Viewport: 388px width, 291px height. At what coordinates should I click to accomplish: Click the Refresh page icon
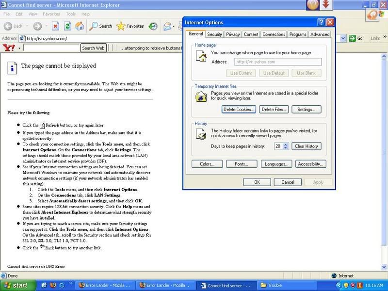[67, 26]
